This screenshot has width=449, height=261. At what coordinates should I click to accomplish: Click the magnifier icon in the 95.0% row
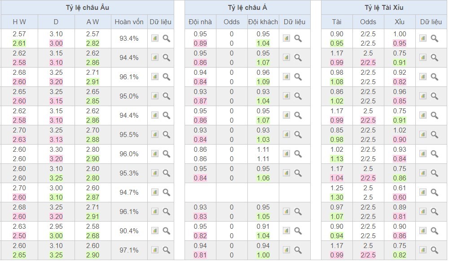click(166, 96)
